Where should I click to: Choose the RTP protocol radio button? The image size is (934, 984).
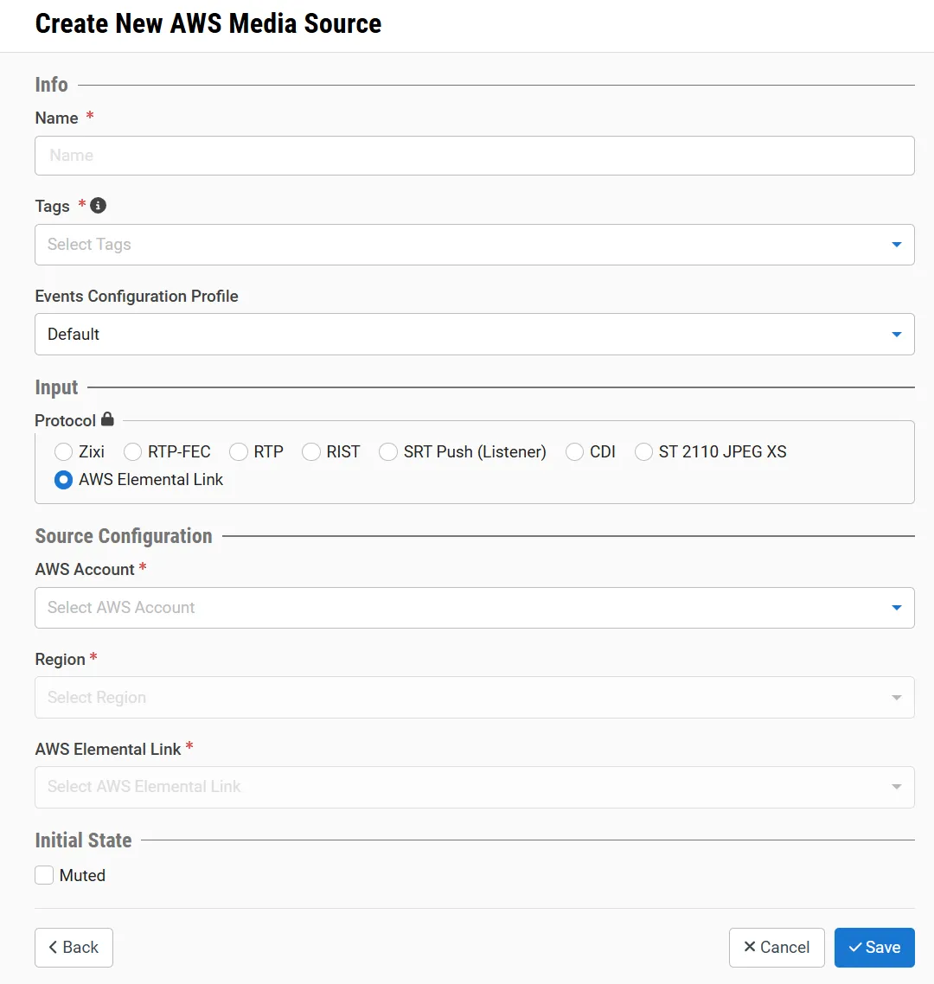pyautogui.click(x=239, y=452)
